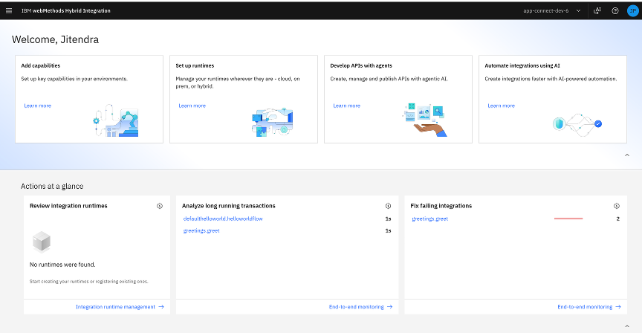Click the 1s duration for defaulthelloworld.helloworldflow
This screenshot has width=642, height=333.
[388, 219]
